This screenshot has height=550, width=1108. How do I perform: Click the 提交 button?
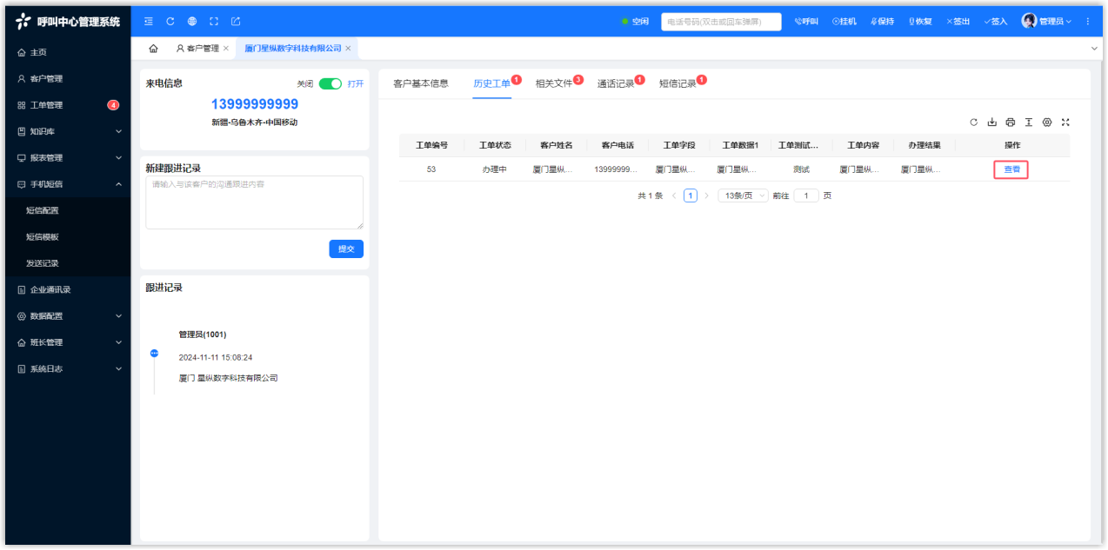(346, 248)
